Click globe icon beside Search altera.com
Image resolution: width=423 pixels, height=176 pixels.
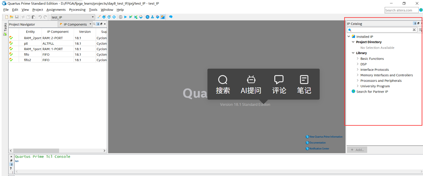click(421, 10)
